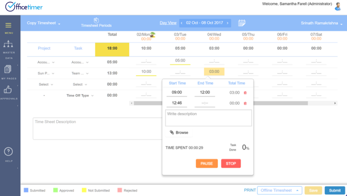Image resolution: width=347 pixels, height=196 pixels.
Task: Click the user avatar icon
Action: [338, 6]
